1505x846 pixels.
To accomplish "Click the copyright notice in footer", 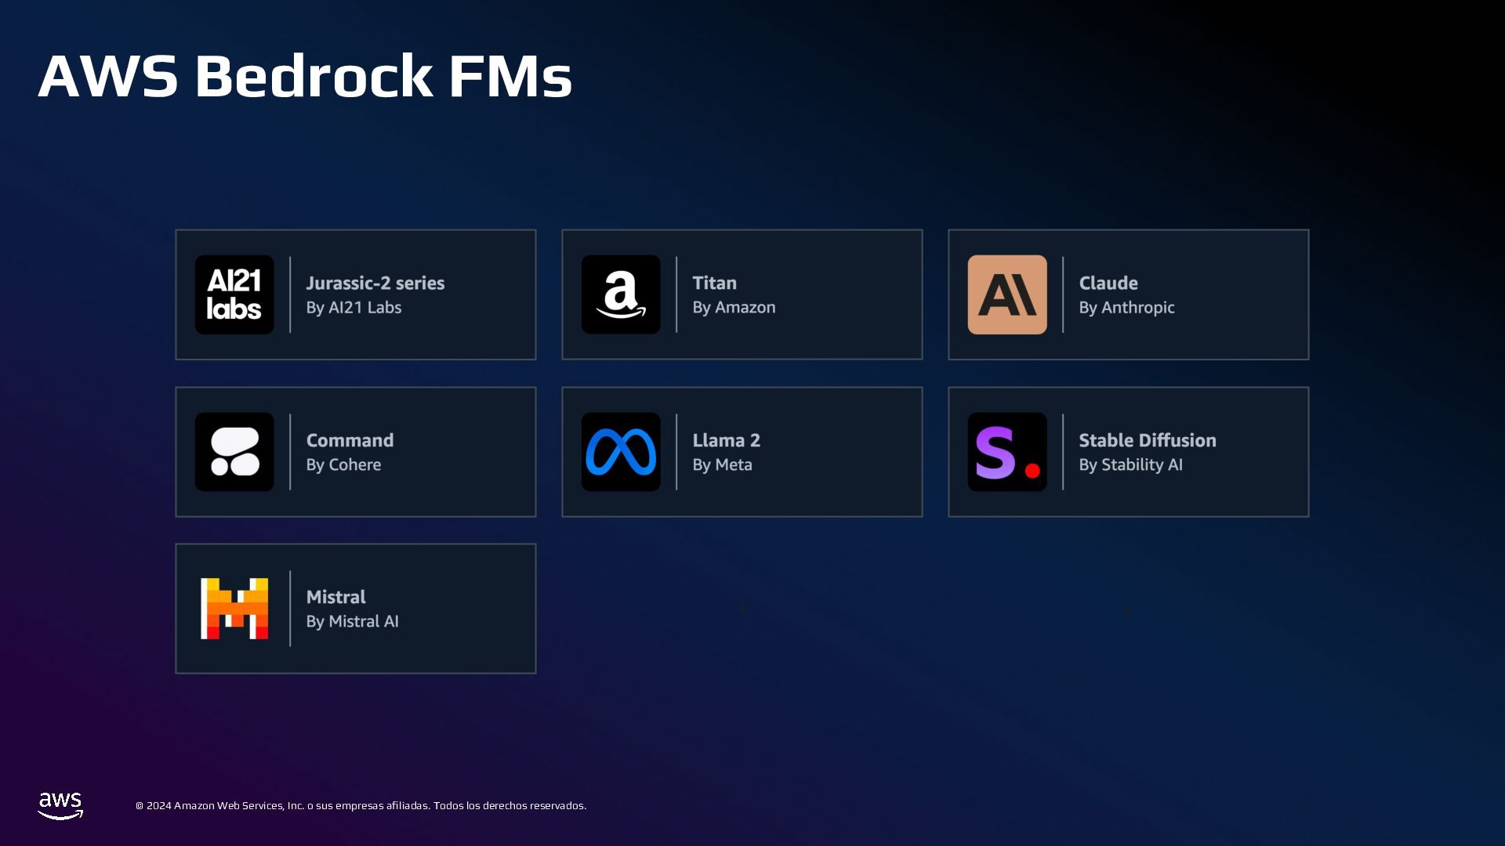I will (361, 806).
